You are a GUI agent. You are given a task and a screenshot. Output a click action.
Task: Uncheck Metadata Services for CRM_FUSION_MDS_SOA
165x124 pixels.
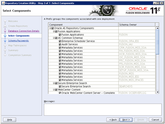pos(60,48)
